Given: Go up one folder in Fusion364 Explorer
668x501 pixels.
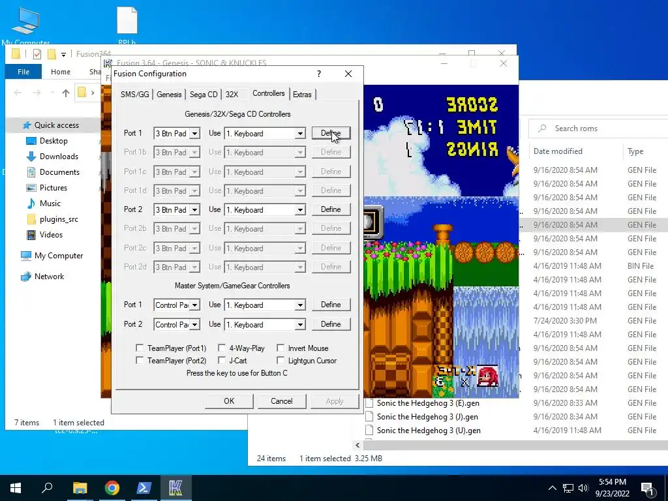Looking at the screenshot, I should [x=66, y=93].
